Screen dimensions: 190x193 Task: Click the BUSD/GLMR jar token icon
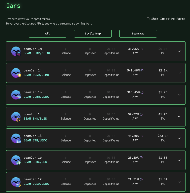[x=16, y=73]
